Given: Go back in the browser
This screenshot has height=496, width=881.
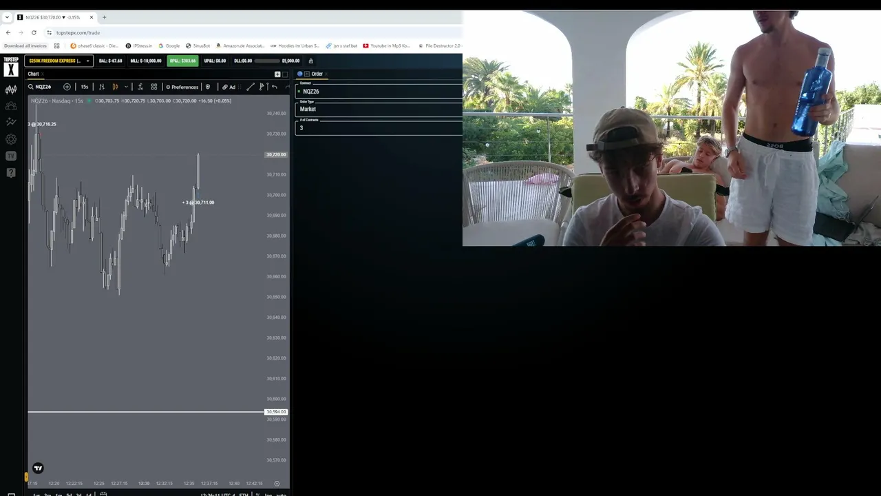Looking at the screenshot, I should (8, 32).
